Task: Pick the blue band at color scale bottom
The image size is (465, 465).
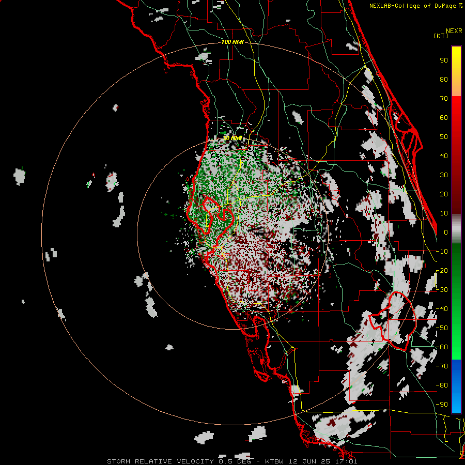Action: coord(456,386)
